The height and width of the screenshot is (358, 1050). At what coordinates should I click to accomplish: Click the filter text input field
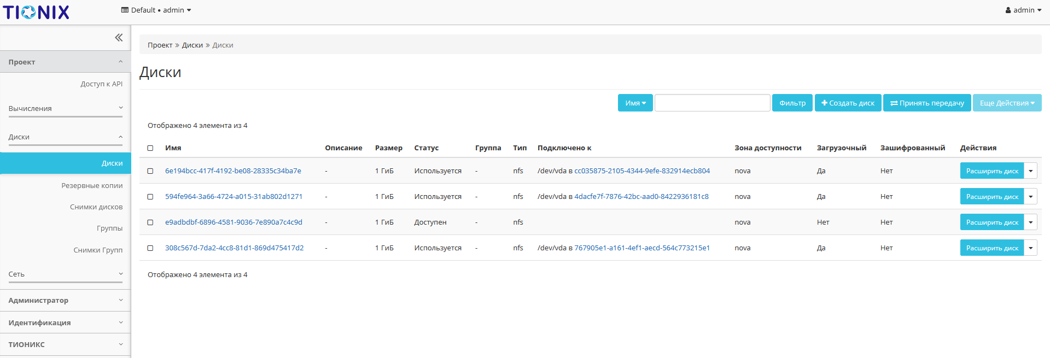tap(712, 103)
